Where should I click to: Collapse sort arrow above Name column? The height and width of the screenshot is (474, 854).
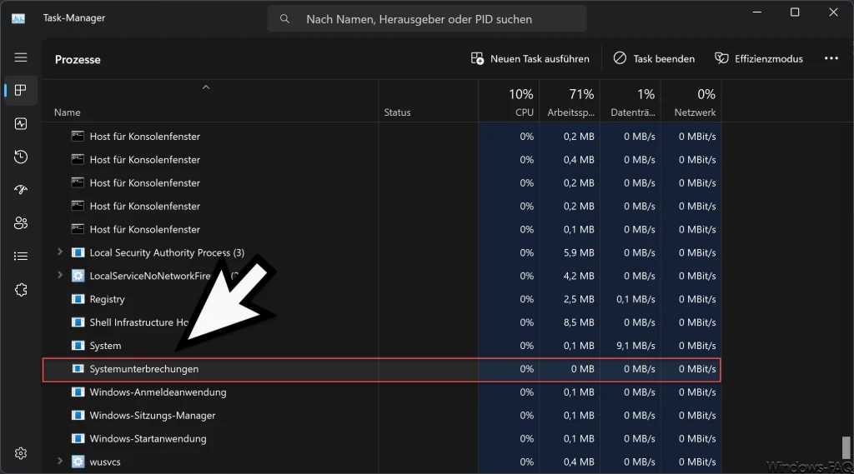206,87
